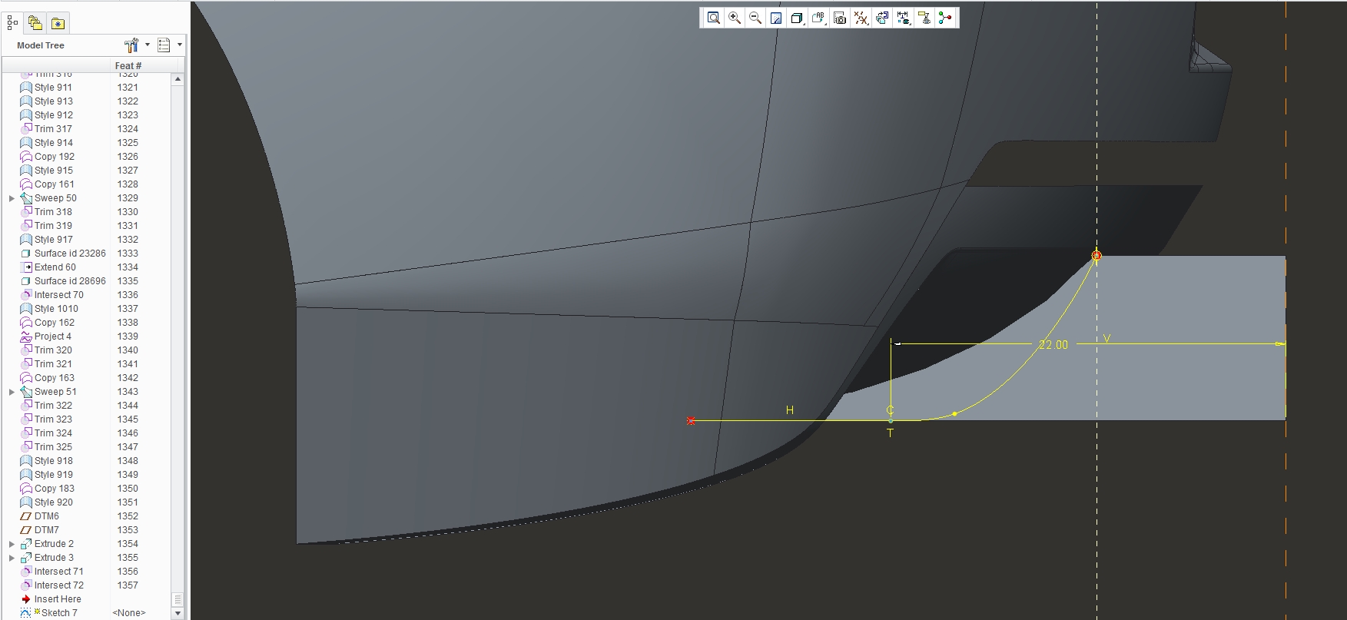1347x620 pixels.
Task: Select DTM7 datum plane
Action: (46, 530)
